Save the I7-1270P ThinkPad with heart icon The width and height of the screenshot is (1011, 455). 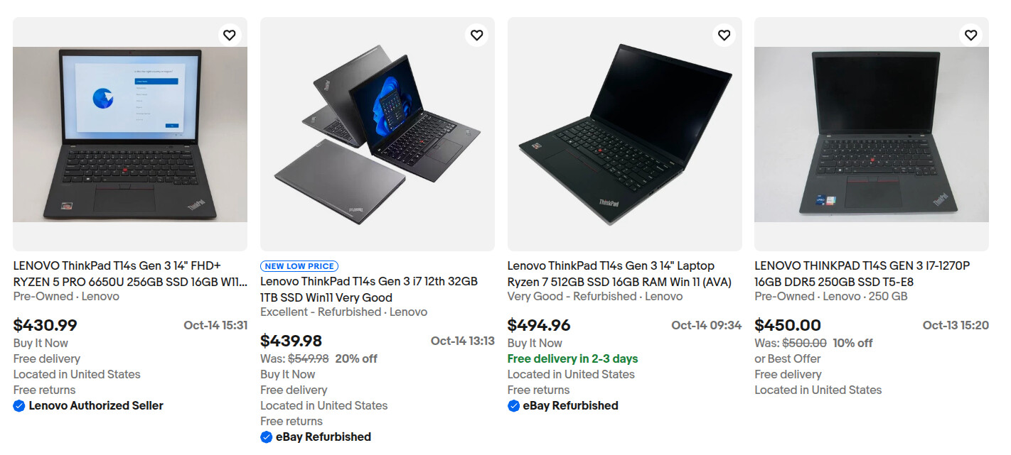pyautogui.click(x=970, y=35)
